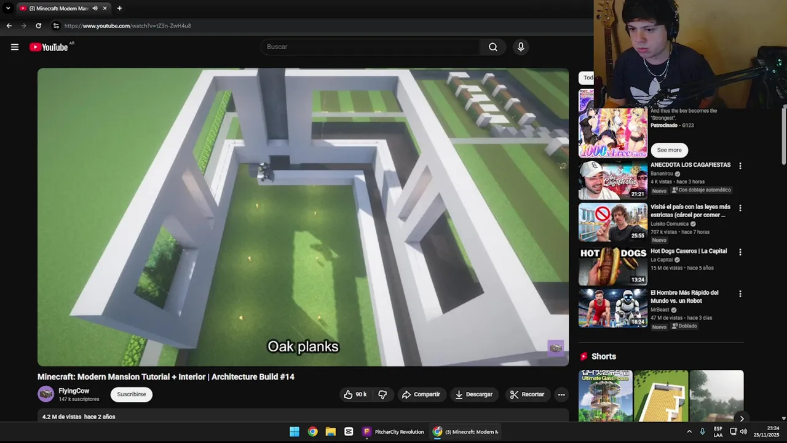787x443 pixels.
Task: Reload the page with refresh icon
Action: (x=38, y=26)
